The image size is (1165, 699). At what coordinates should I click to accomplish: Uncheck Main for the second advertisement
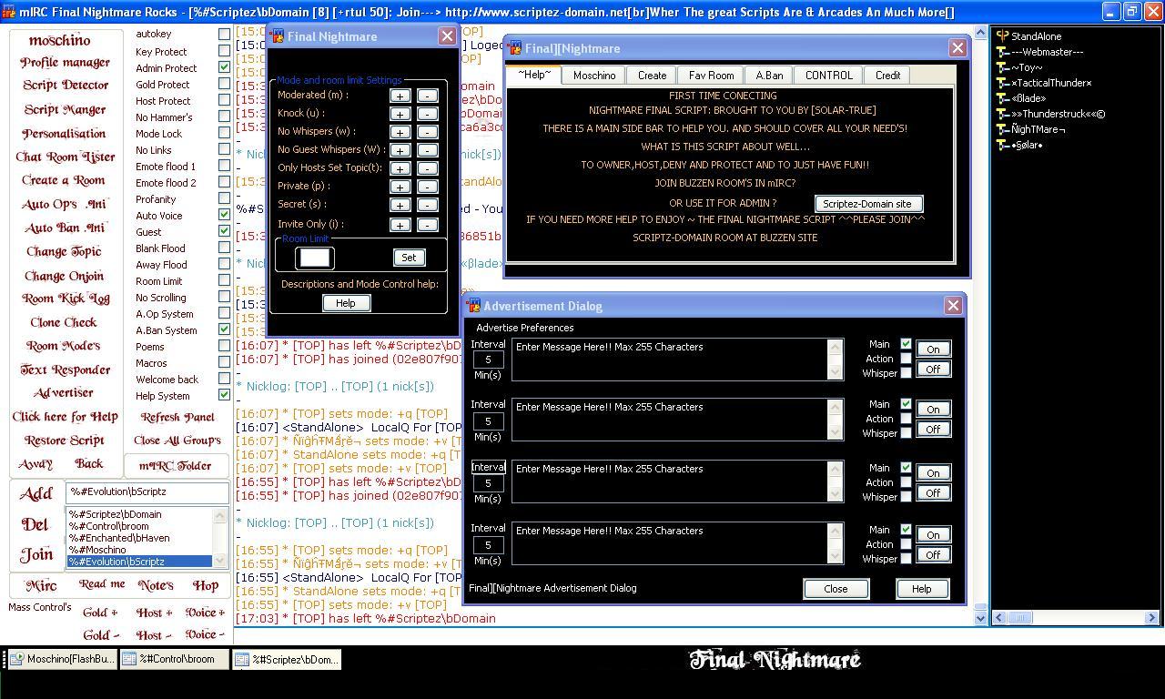(x=906, y=403)
